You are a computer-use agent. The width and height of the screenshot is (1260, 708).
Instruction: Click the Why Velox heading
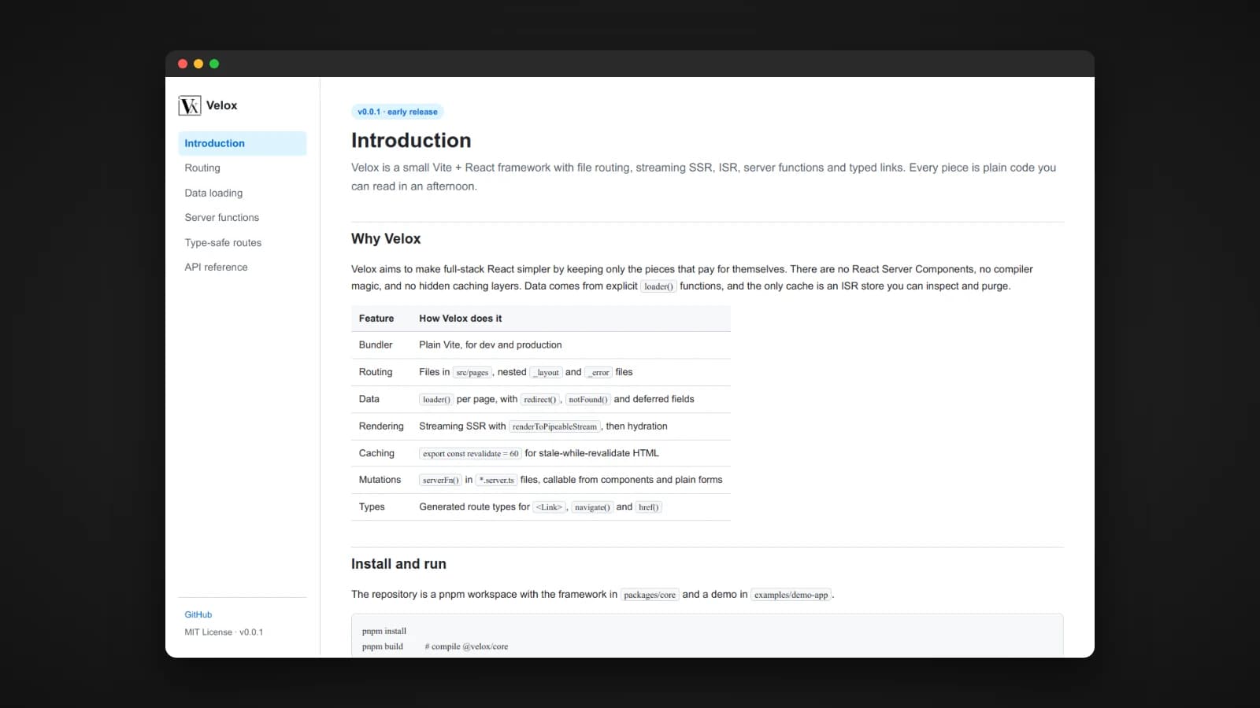pyautogui.click(x=386, y=238)
